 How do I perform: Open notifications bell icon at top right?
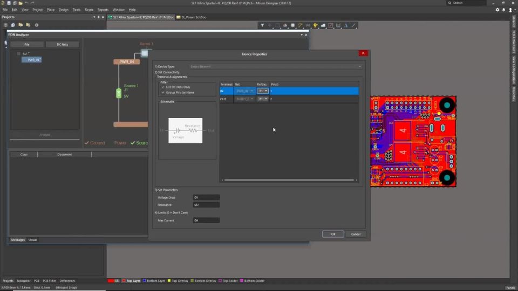coord(504,10)
